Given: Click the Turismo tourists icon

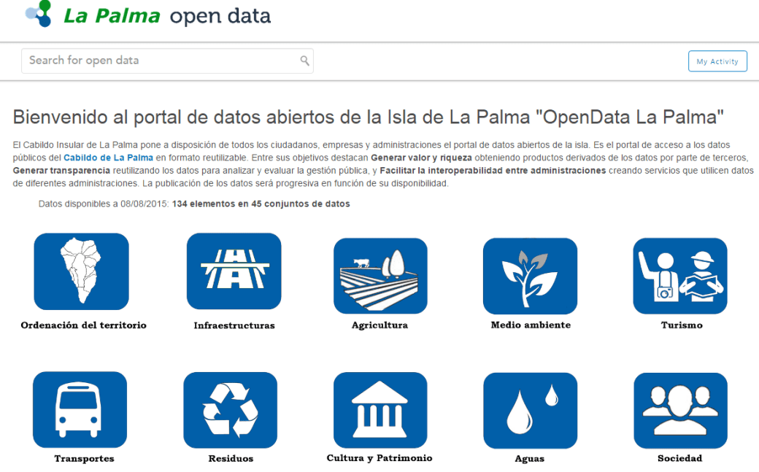Looking at the screenshot, I should (x=679, y=276).
